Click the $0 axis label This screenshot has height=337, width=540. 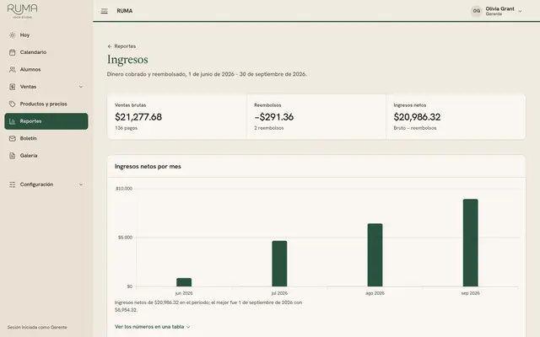[x=129, y=286]
